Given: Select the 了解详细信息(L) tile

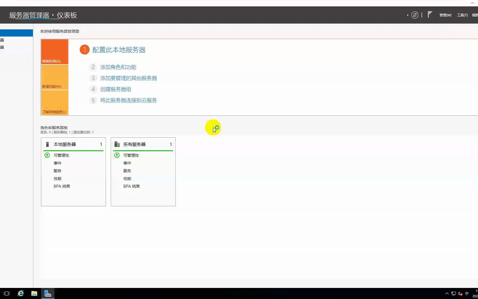Looking at the screenshot, I should (55, 103).
